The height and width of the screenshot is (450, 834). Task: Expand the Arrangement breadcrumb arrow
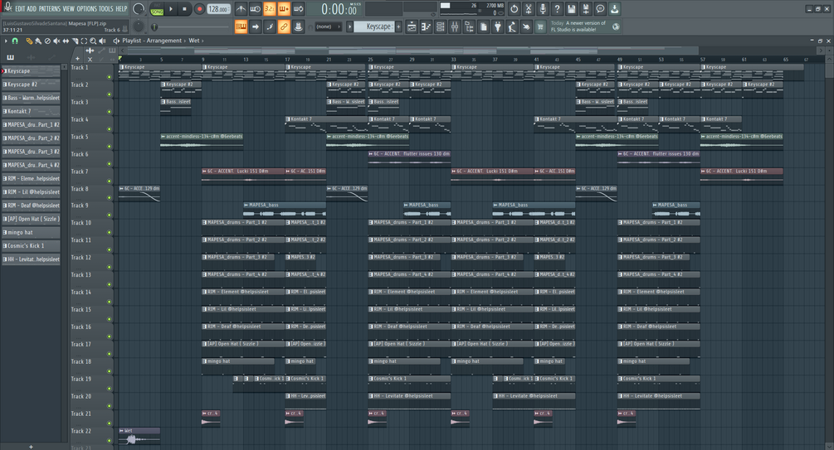[185, 41]
